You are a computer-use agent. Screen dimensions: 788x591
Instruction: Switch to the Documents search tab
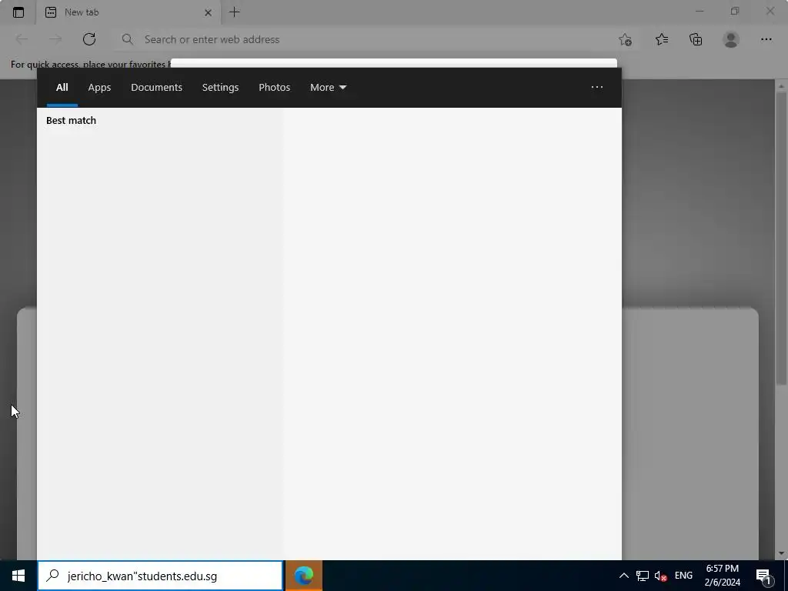pos(156,88)
